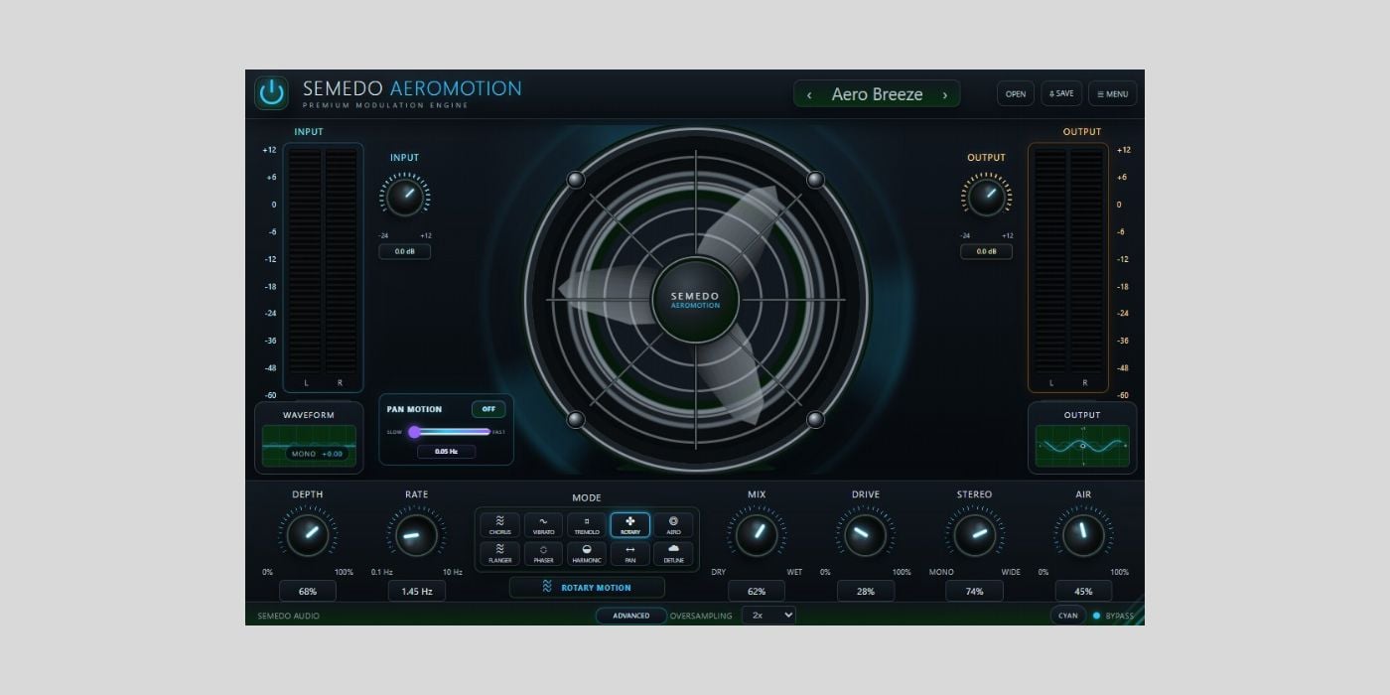Click the Drive 28% value field
The height and width of the screenshot is (695, 1390).
click(866, 591)
